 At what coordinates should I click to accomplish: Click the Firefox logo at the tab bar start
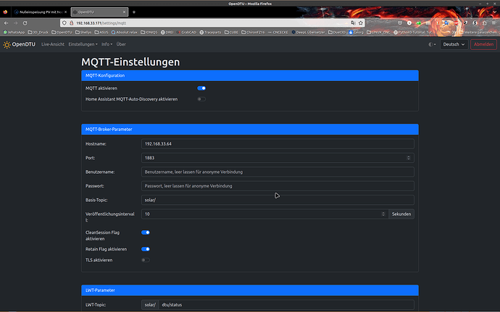coord(5,12)
